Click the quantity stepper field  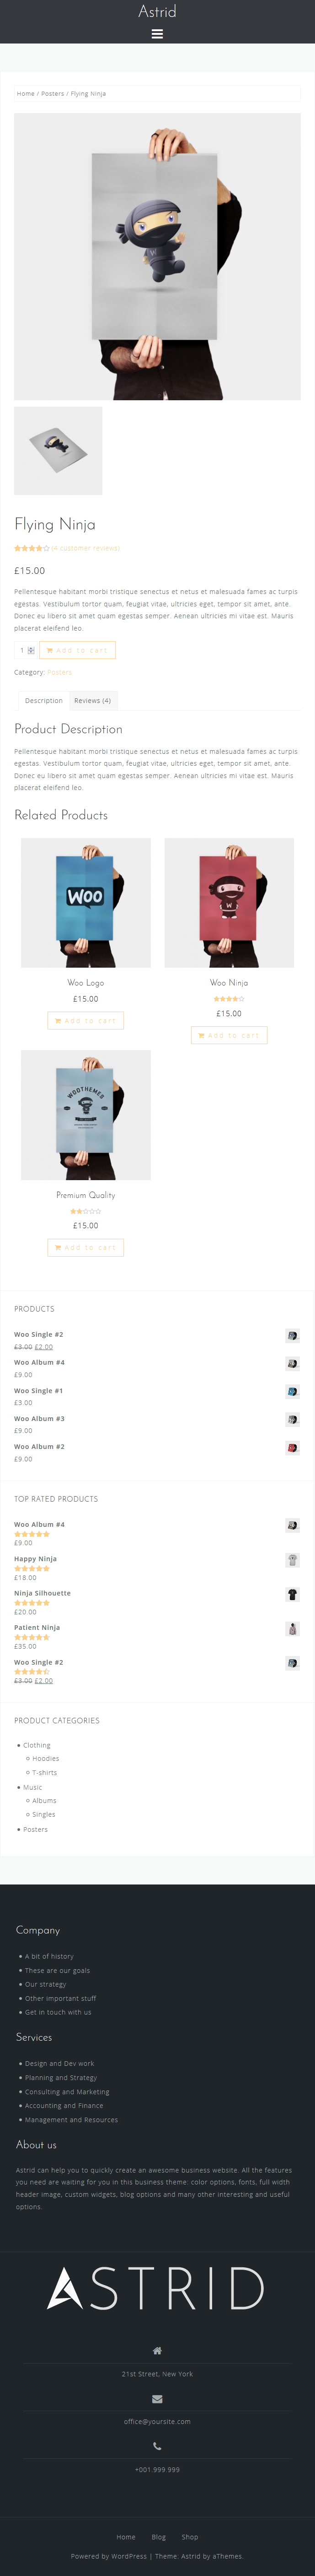pyautogui.click(x=27, y=650)
